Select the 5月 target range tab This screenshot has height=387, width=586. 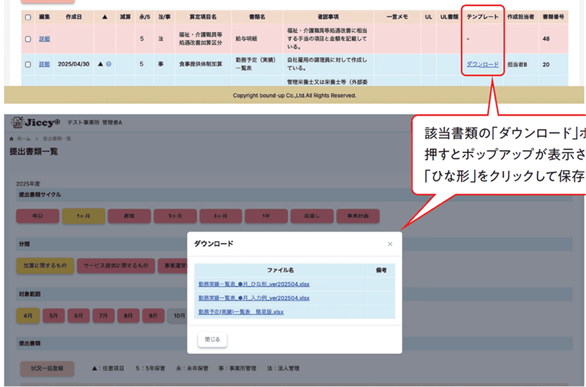[x=54, y=315]
